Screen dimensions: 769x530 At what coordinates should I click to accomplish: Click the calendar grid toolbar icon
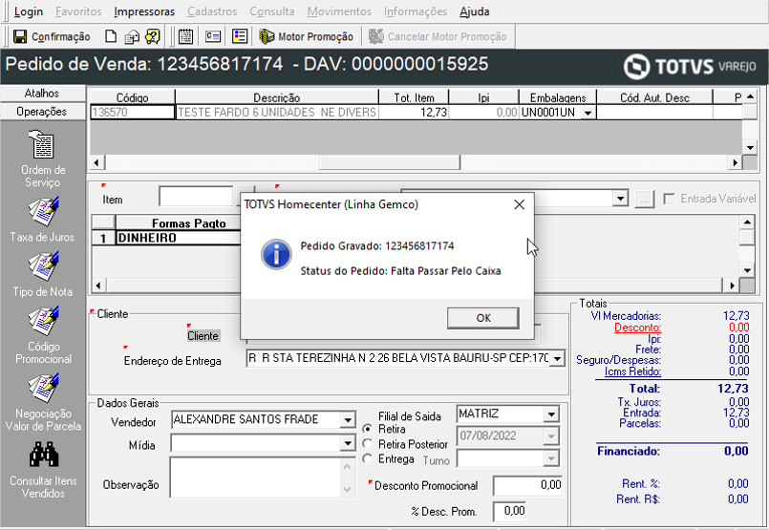186,37
